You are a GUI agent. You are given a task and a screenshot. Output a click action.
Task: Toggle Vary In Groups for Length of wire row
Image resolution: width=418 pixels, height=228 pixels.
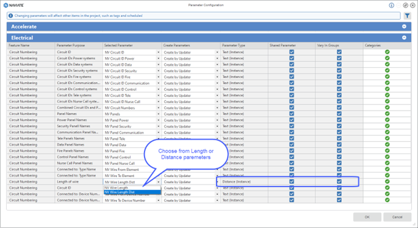pos(339,181)
